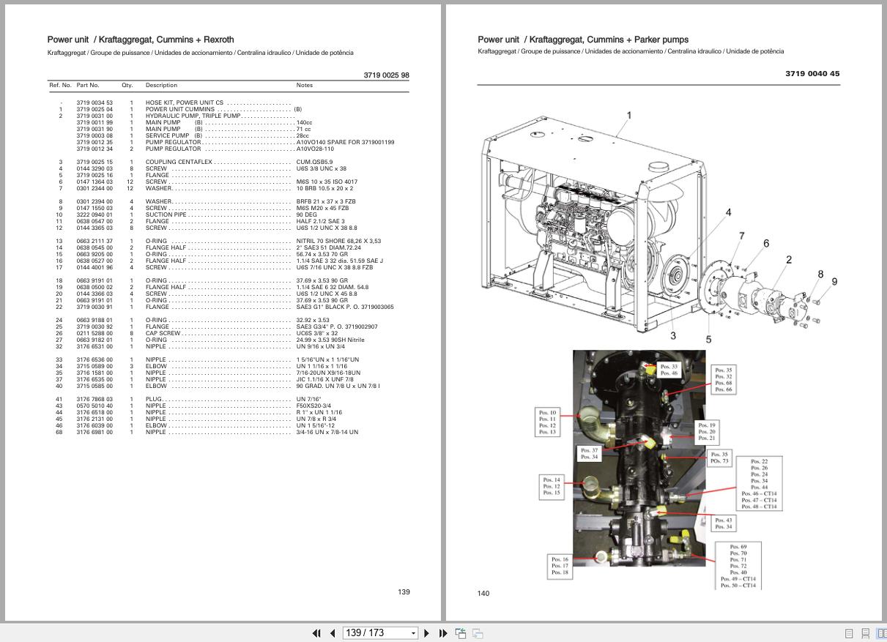This screenshot has width=887, height=642.
Task: Click part number 3719 0034 53
Action: pyautogui.click(x=94, y=102)
